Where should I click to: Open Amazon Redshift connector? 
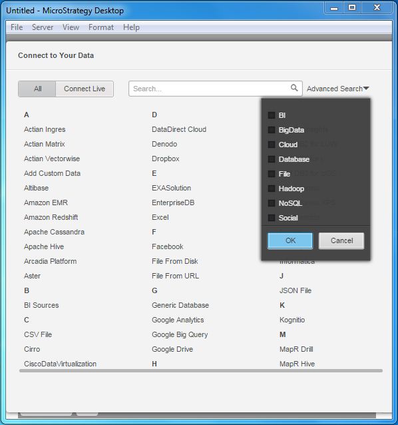pyautogui.click(x=51, y=217)
